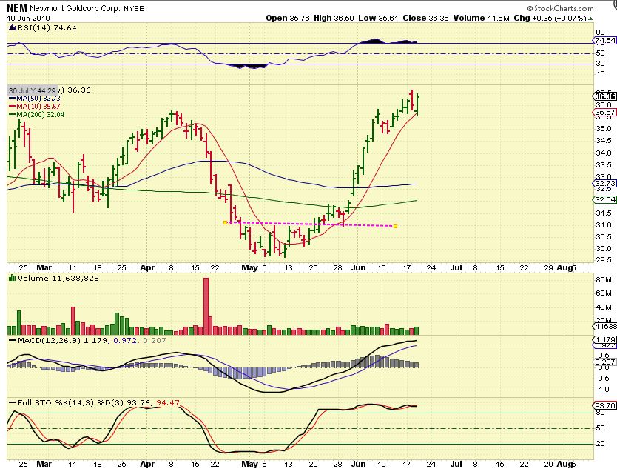The height and width of the screenshot is (469, 617).
Task: Click the Open 35.76 value
Action: click(x=288, y=18)
